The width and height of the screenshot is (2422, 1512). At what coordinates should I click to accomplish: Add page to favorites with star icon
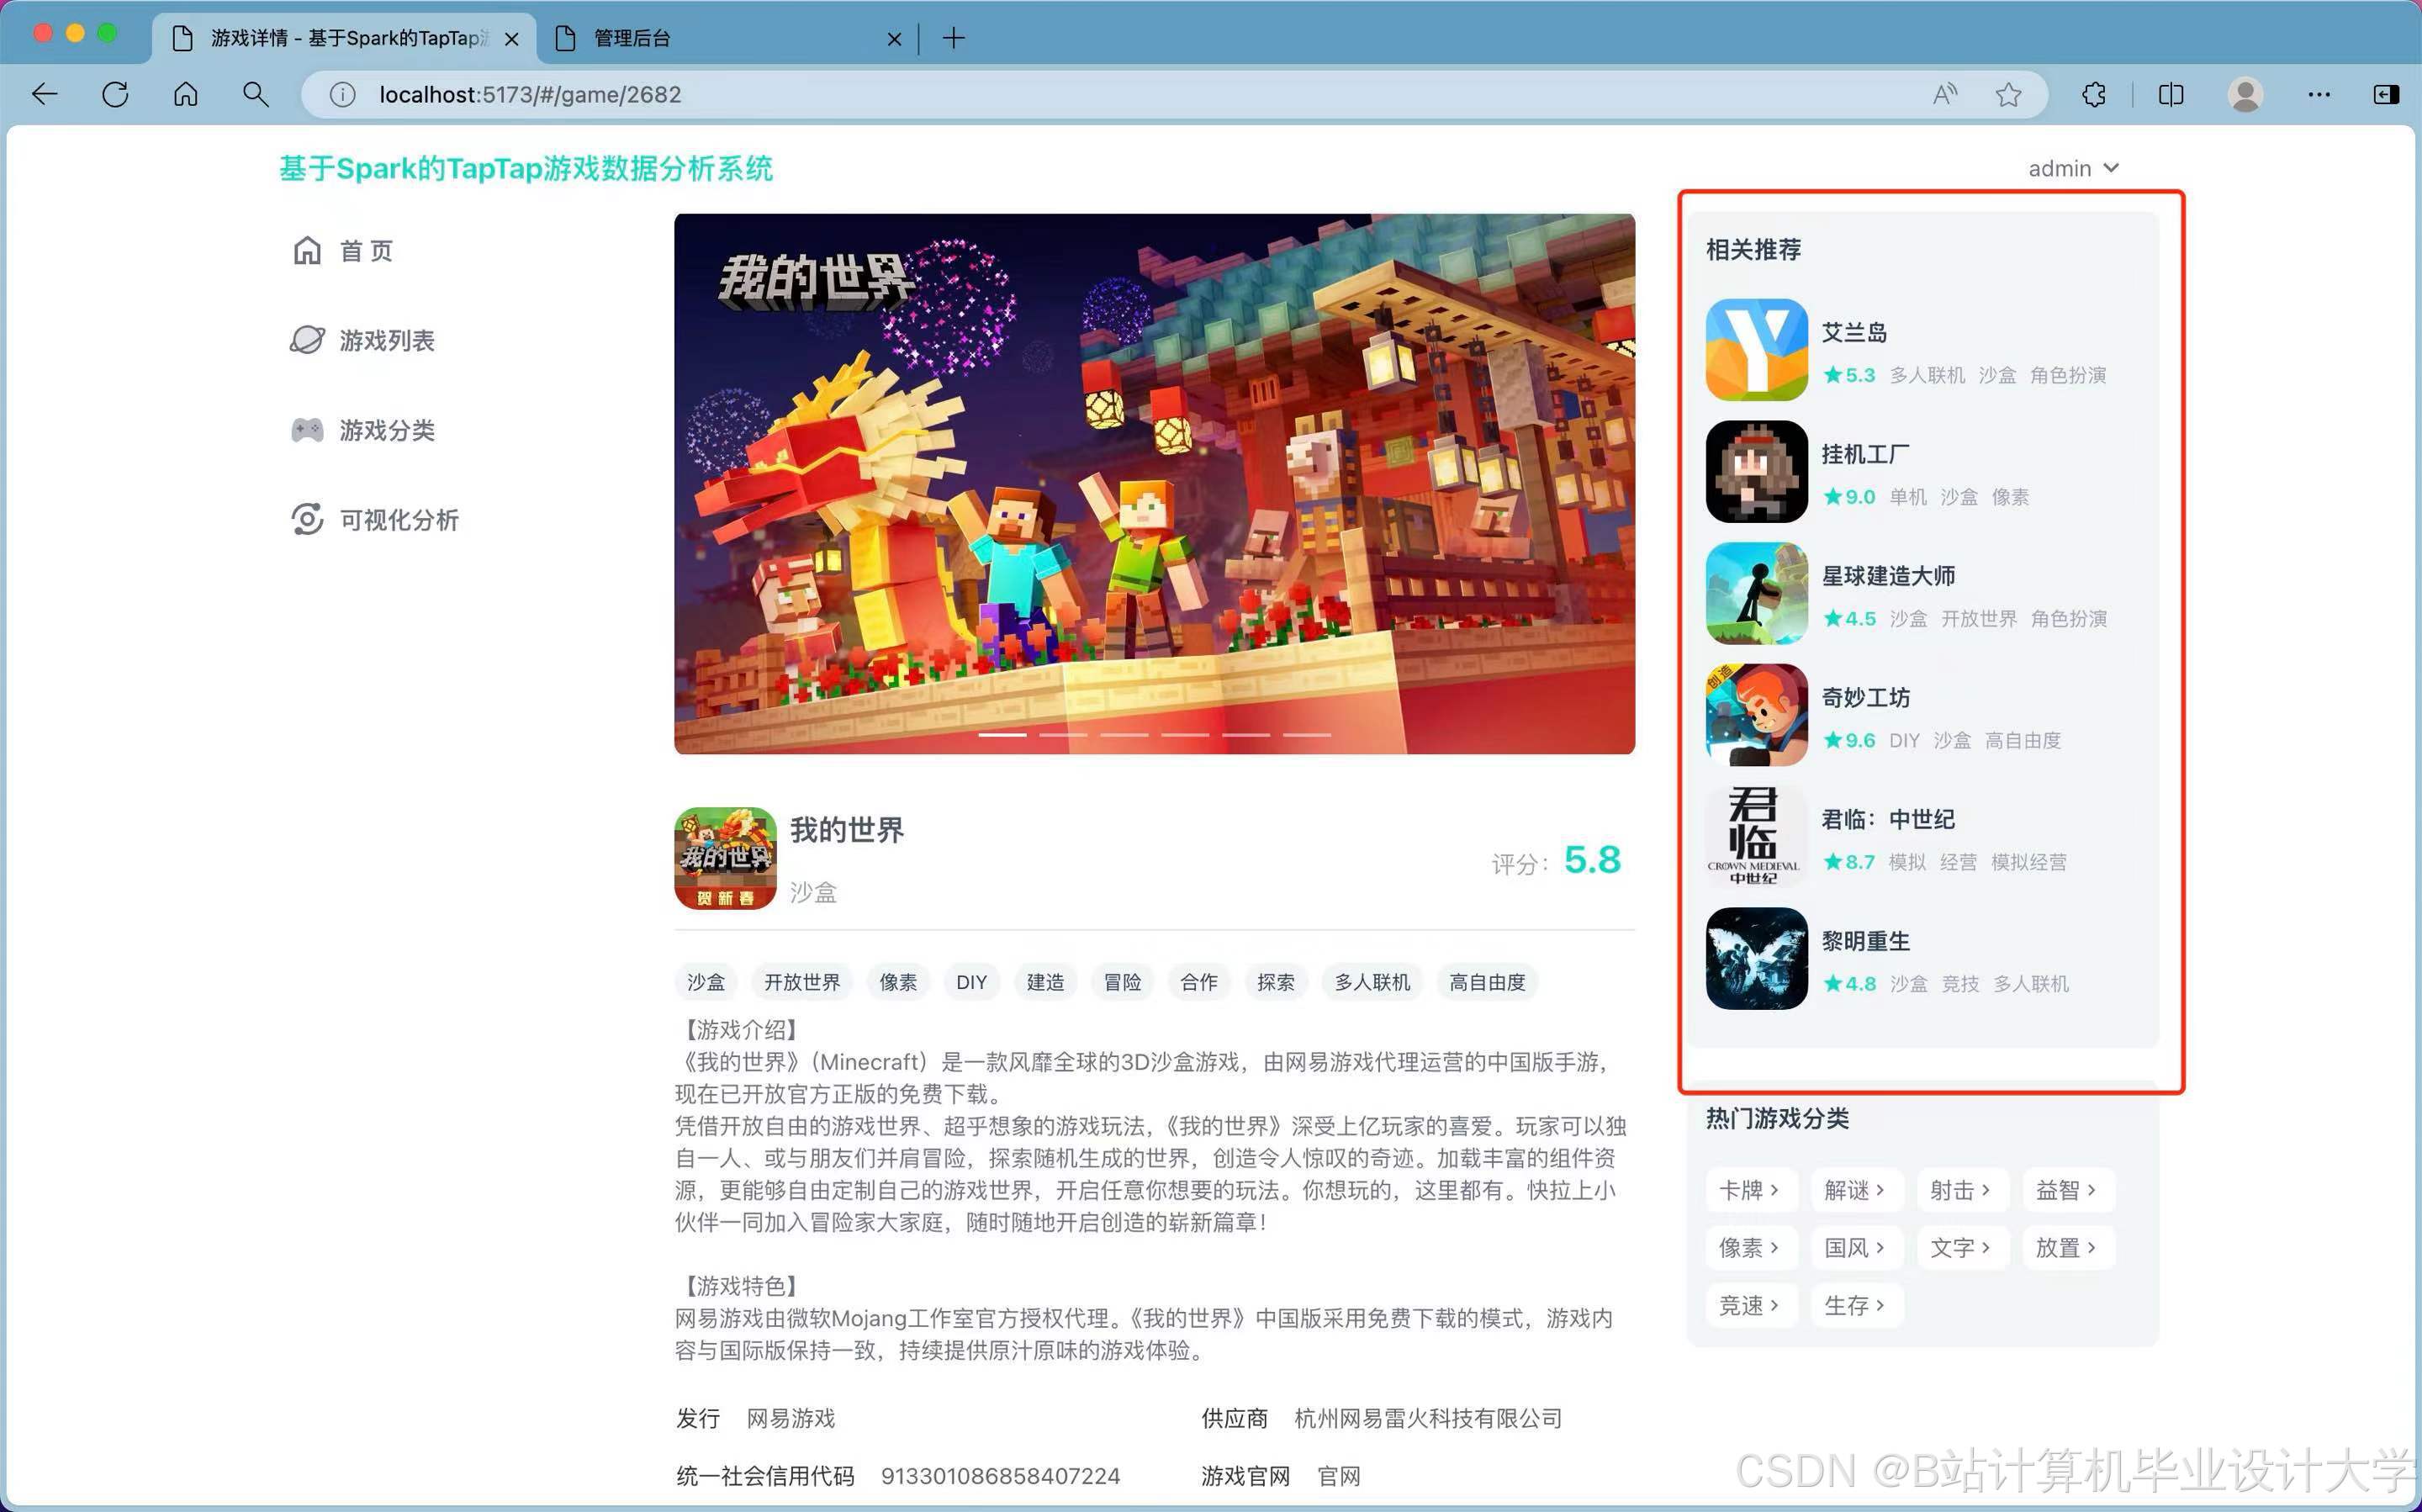pyautogui.click(x=2008, y=95)
